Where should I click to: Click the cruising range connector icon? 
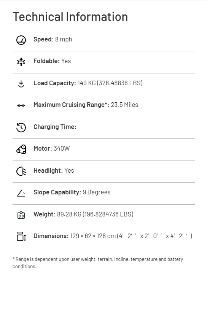21,106
